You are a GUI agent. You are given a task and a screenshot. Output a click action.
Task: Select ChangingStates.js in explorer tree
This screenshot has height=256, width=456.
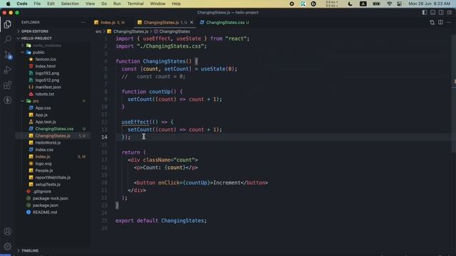point(53,136)
